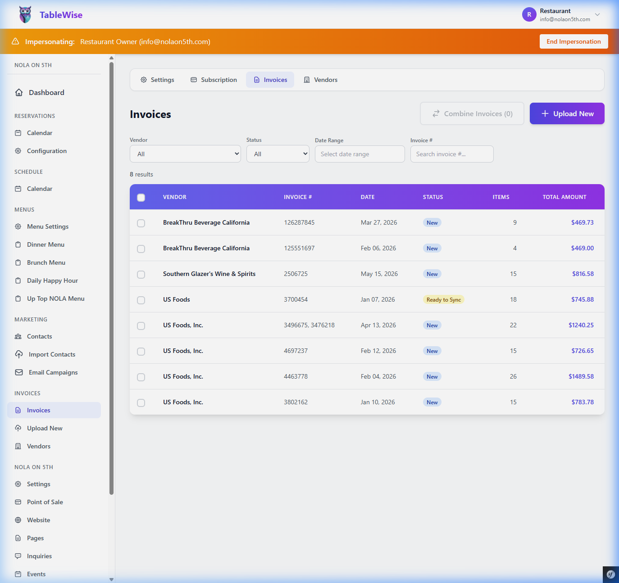This screenshot has height=583, width=619.
Task: Click the Total Amount column header
Action: coord(564,197)
